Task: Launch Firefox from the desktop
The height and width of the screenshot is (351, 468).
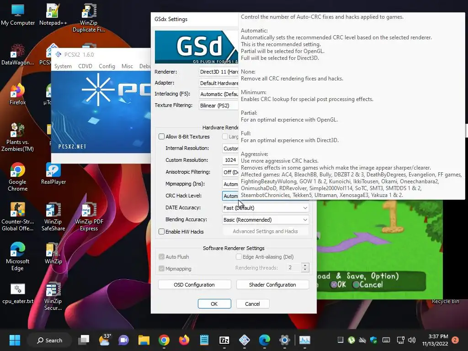Action: (x=18, y=94)
